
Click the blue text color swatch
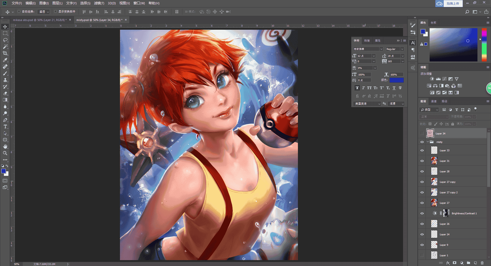click(396, 80)
